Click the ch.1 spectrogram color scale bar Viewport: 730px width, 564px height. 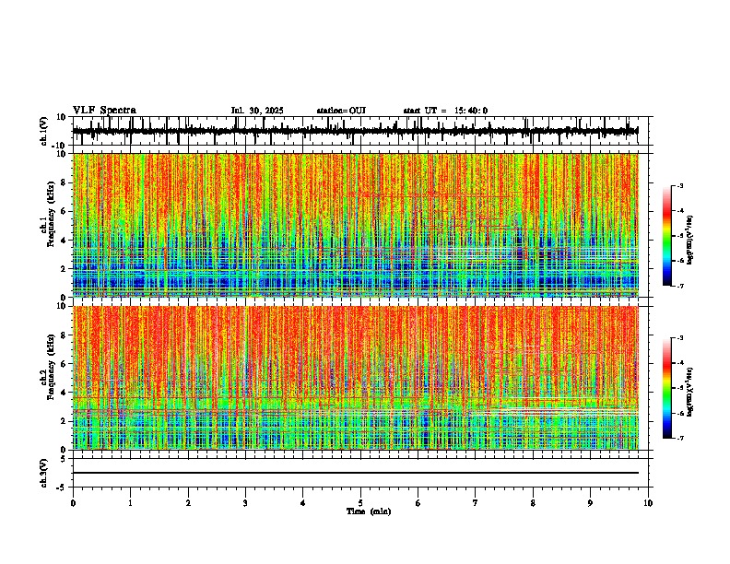pos(667,236)
